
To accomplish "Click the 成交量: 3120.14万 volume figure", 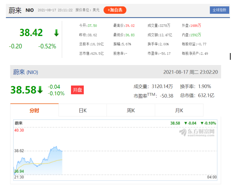I will pos(153,86).
